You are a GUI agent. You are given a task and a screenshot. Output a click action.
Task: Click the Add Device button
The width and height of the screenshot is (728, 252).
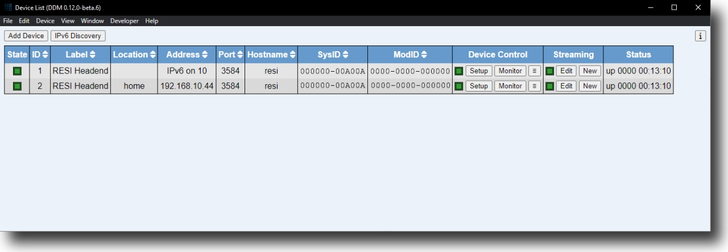point(26,36)
